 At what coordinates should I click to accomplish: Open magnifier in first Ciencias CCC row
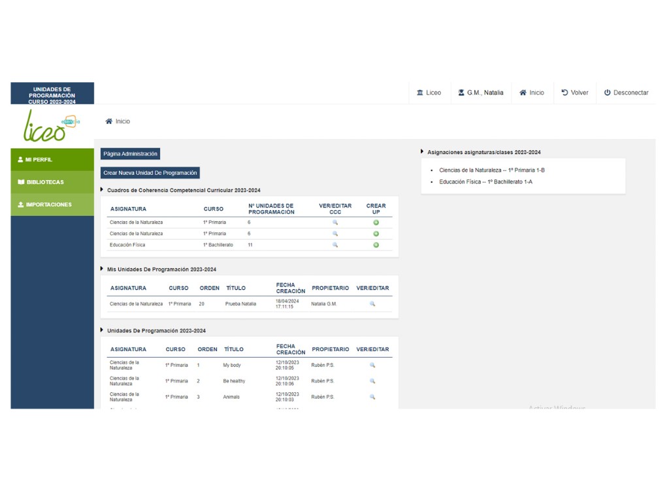(x=335, y=223)
